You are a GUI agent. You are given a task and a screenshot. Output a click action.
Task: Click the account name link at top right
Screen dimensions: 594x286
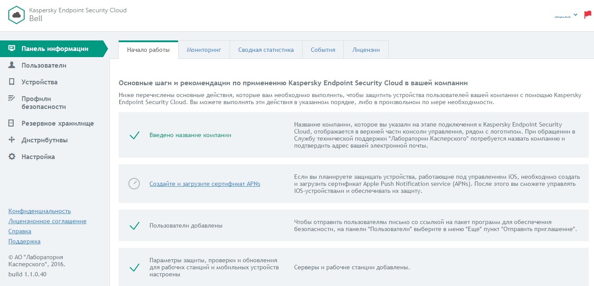[x=562, y=15]
